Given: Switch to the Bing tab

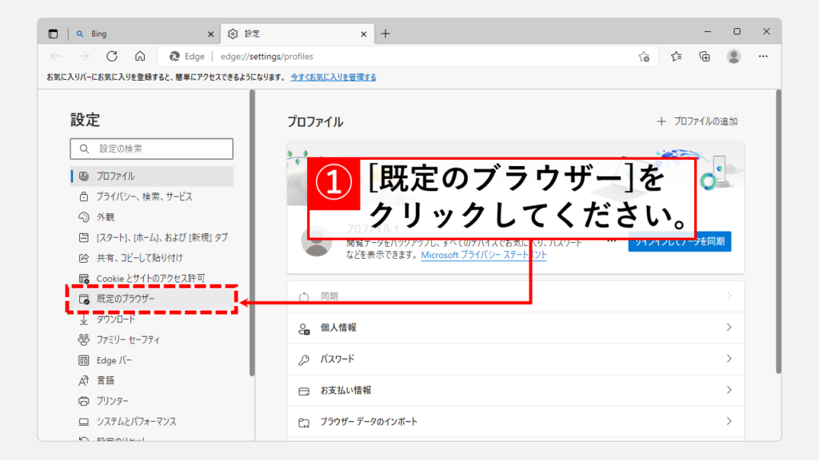Looking at the screenshot, I should (x=144, y=34).
